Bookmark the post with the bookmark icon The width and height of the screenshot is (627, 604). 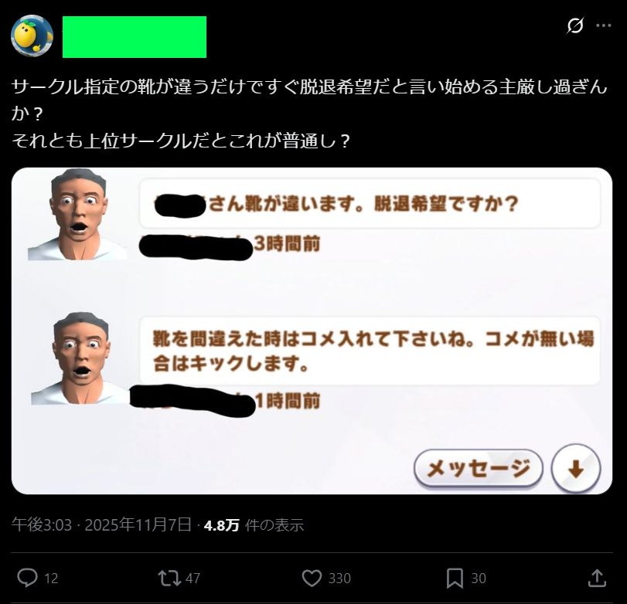coord(455,578)
